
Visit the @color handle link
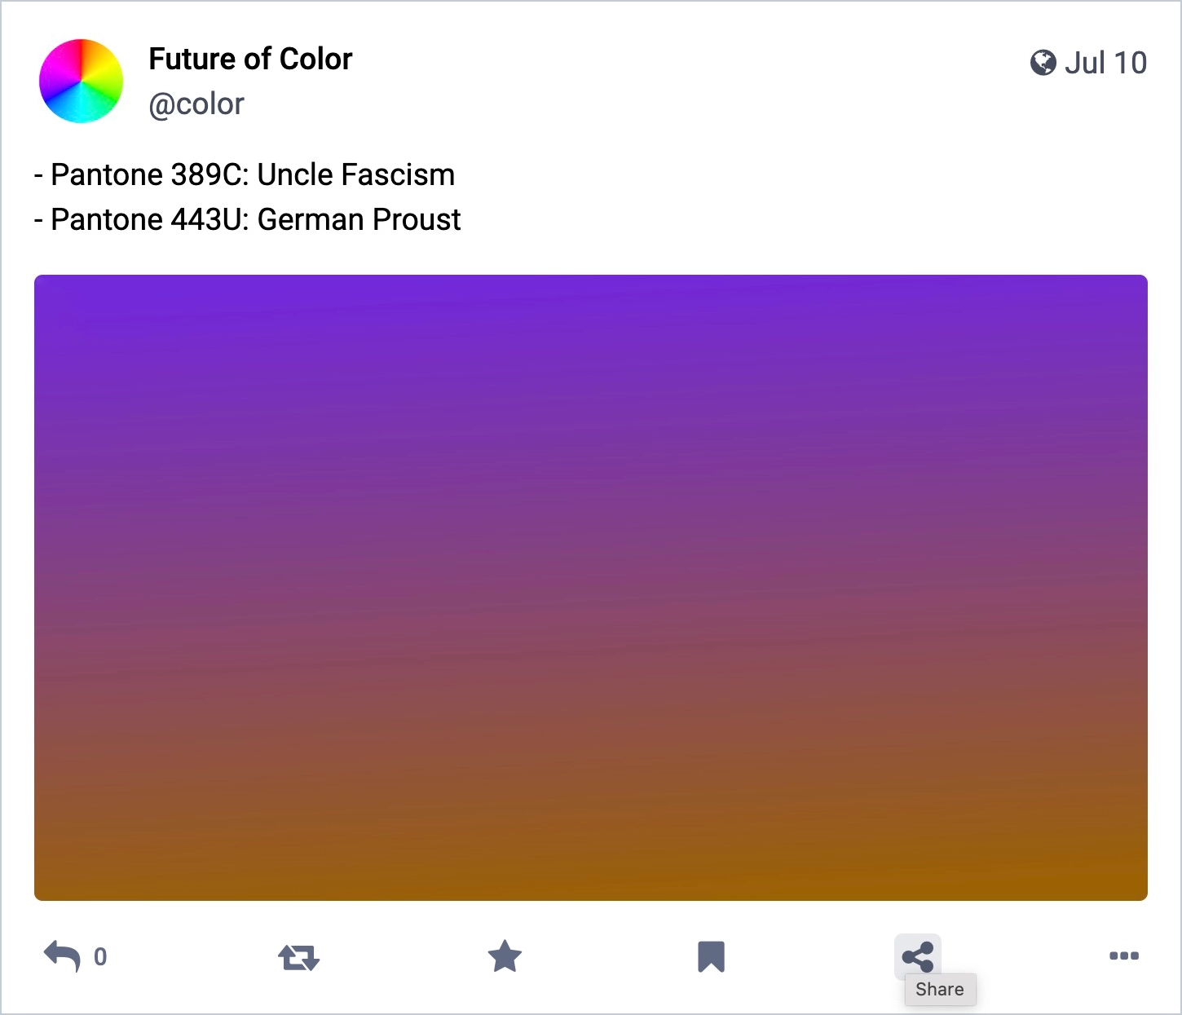pyautogui.click(x=196, y=104)
